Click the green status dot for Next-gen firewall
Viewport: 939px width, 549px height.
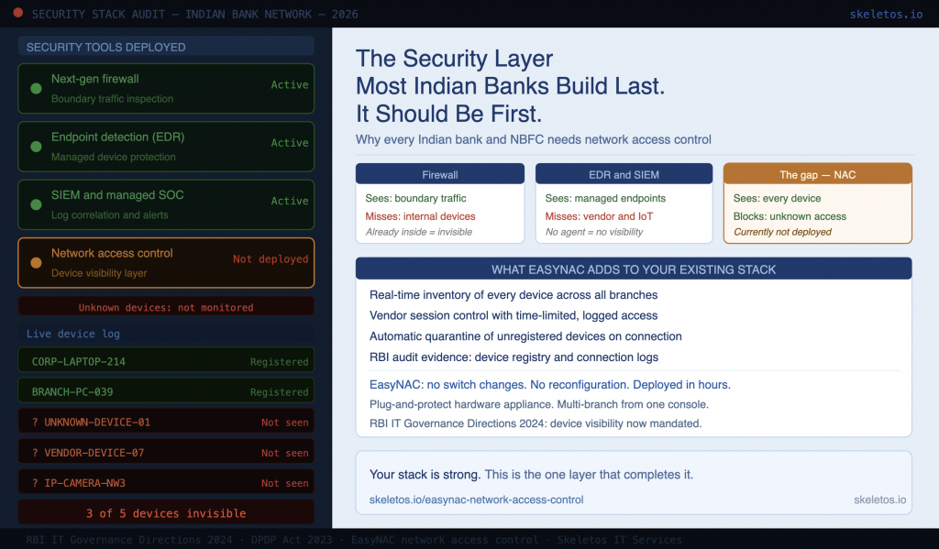tap(36, 89)
